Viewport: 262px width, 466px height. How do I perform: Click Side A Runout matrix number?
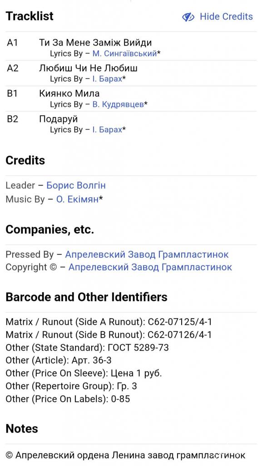(180, 322)
